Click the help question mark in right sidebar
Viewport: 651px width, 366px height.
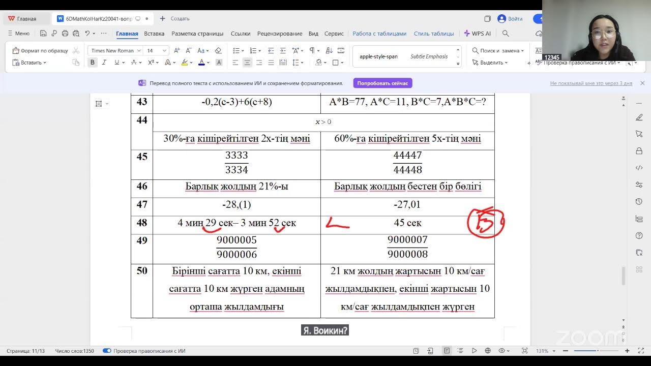[639, 236]
